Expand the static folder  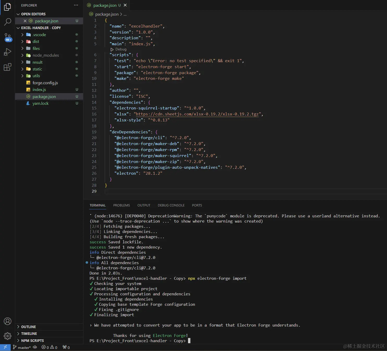(x=49, y=69)
